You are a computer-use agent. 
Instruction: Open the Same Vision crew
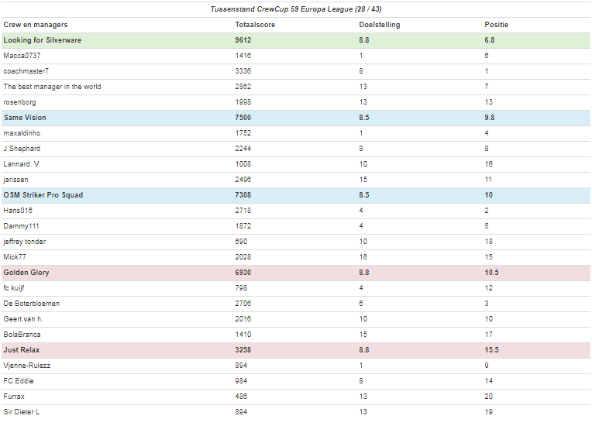tap(25, 118)
